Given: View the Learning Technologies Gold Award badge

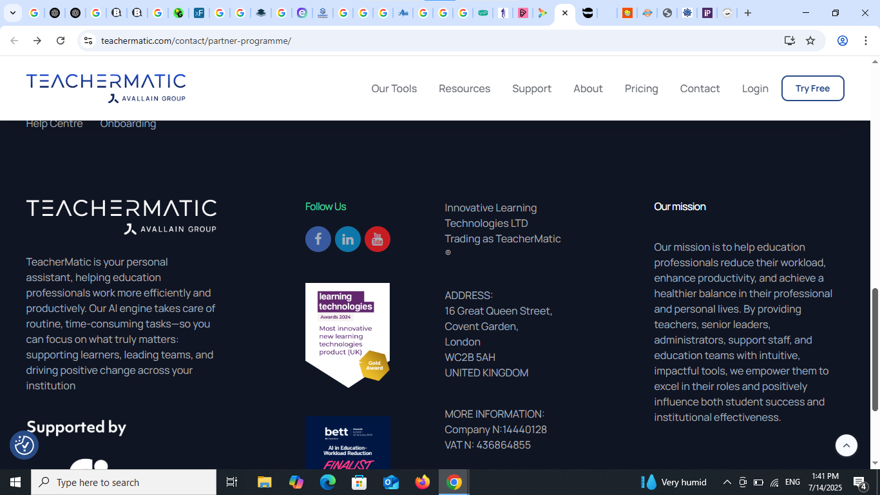Looking at the screenshot, I should tap(348, 335).
